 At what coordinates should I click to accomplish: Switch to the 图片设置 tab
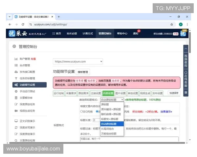[x=120, y=93]
